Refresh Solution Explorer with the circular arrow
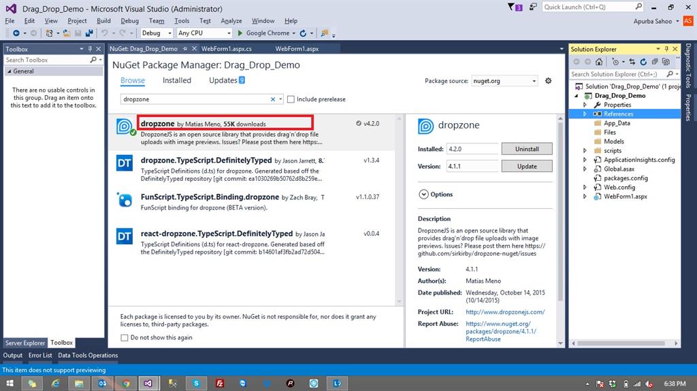 point(643,62)
